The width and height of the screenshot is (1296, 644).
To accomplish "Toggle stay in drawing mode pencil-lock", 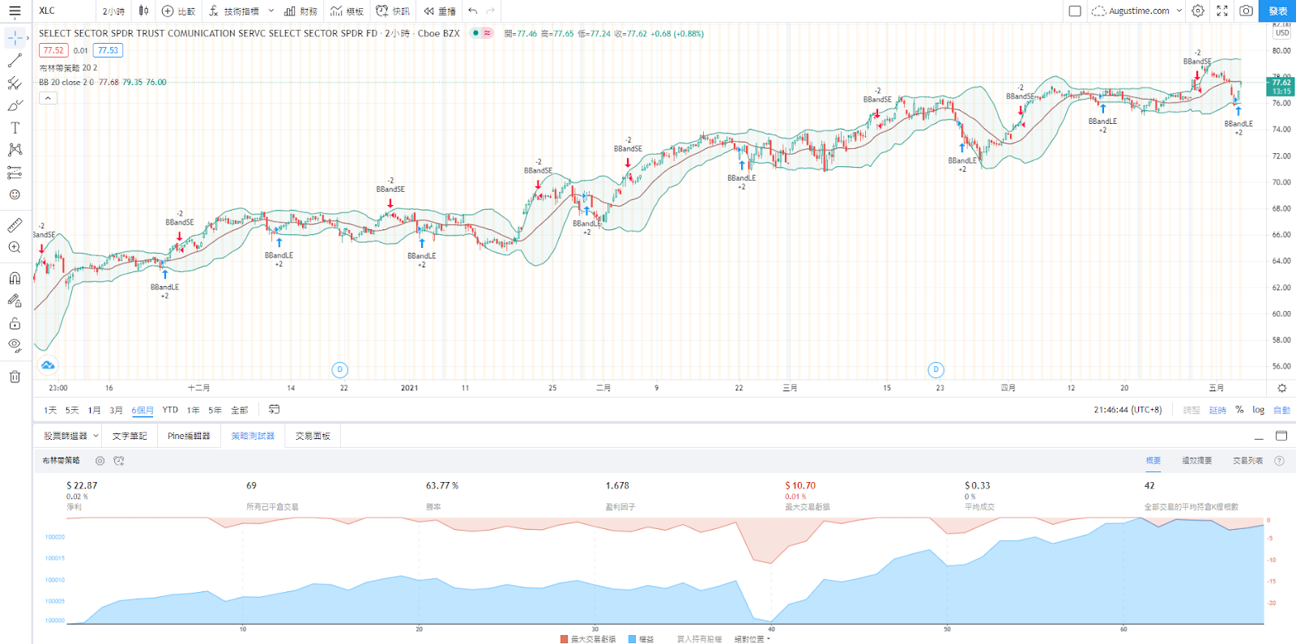I will pos(15,301).
